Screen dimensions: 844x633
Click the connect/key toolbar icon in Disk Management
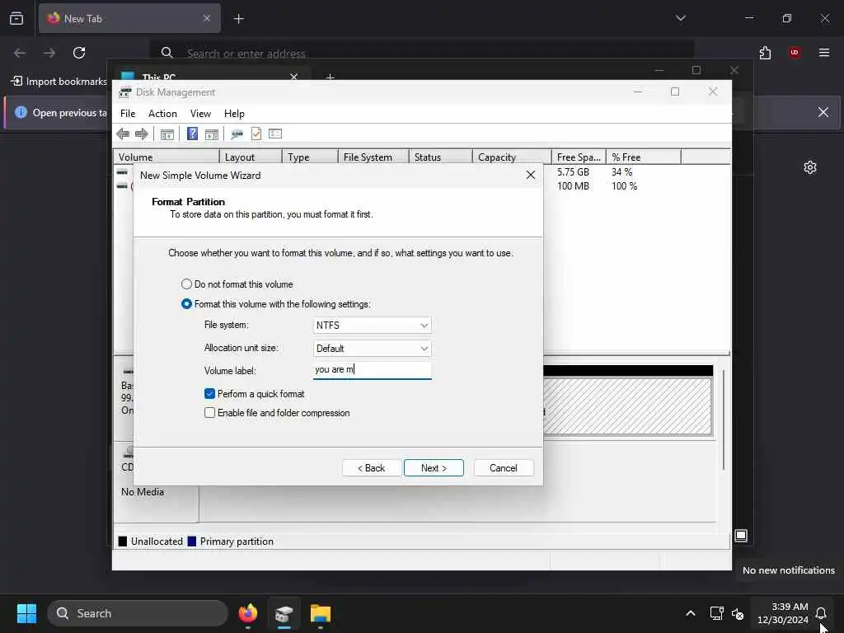237,134
